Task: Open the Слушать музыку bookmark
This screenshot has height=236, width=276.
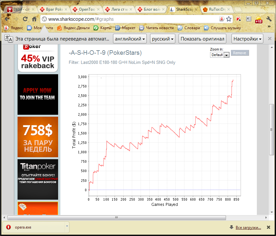Action: (x=222, y=28)
